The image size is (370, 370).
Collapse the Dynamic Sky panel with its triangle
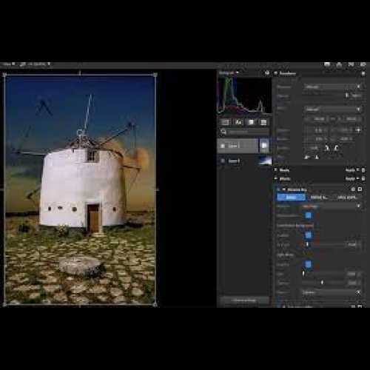click(283, 189)
